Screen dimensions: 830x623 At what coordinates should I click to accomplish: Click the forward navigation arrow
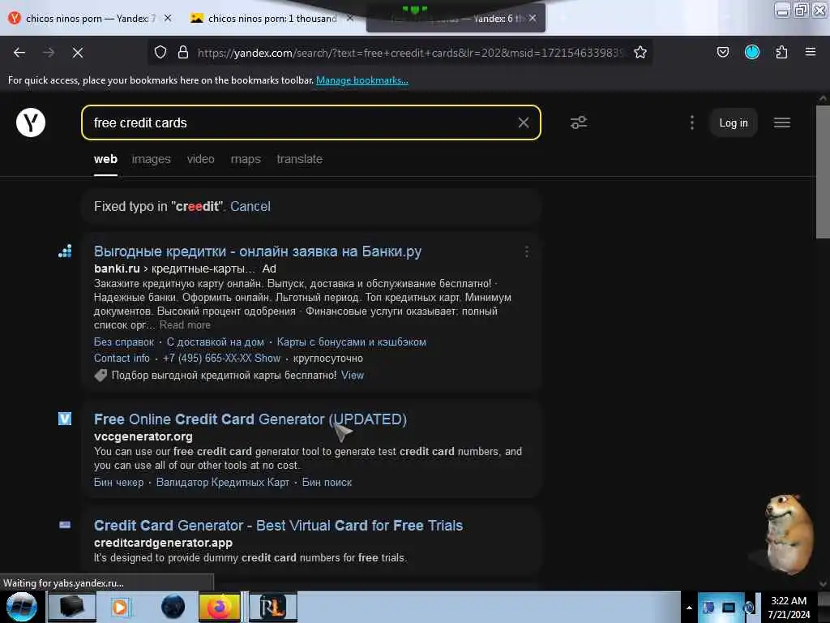coord(49,53)
